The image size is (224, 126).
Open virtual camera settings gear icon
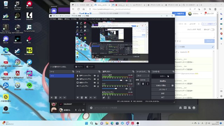pyautogui.click(x=173, y=85)
